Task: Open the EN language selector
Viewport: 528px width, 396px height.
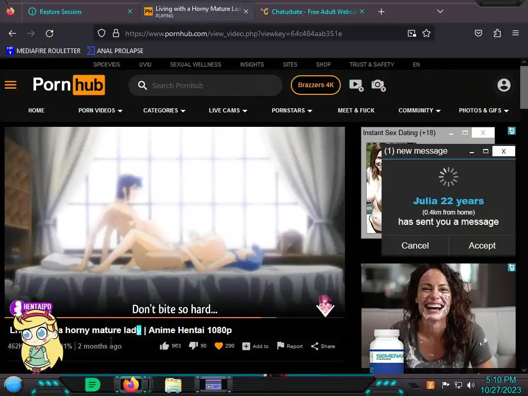Action: pos(416,64)
